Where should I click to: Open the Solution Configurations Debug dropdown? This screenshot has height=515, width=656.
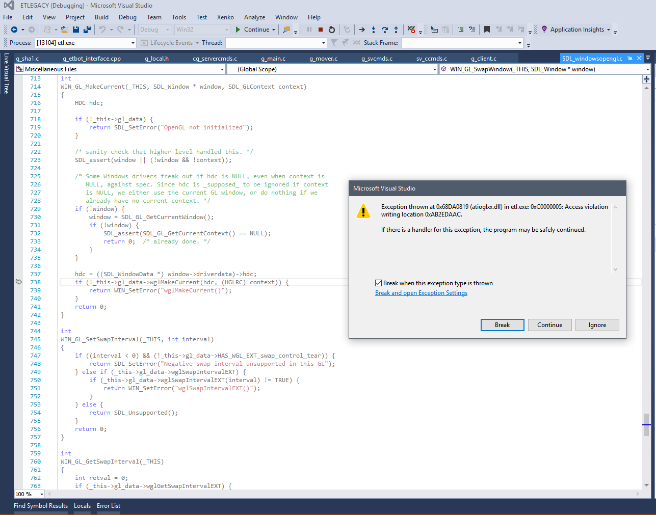[154, 30]
